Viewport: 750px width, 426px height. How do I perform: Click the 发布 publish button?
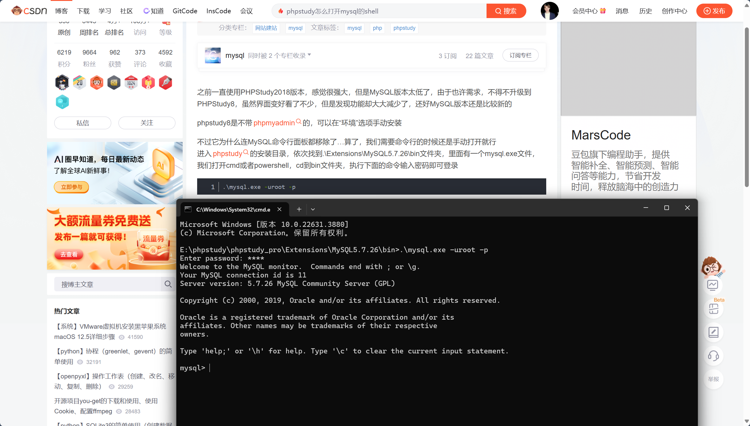click(x=714, y=11)
